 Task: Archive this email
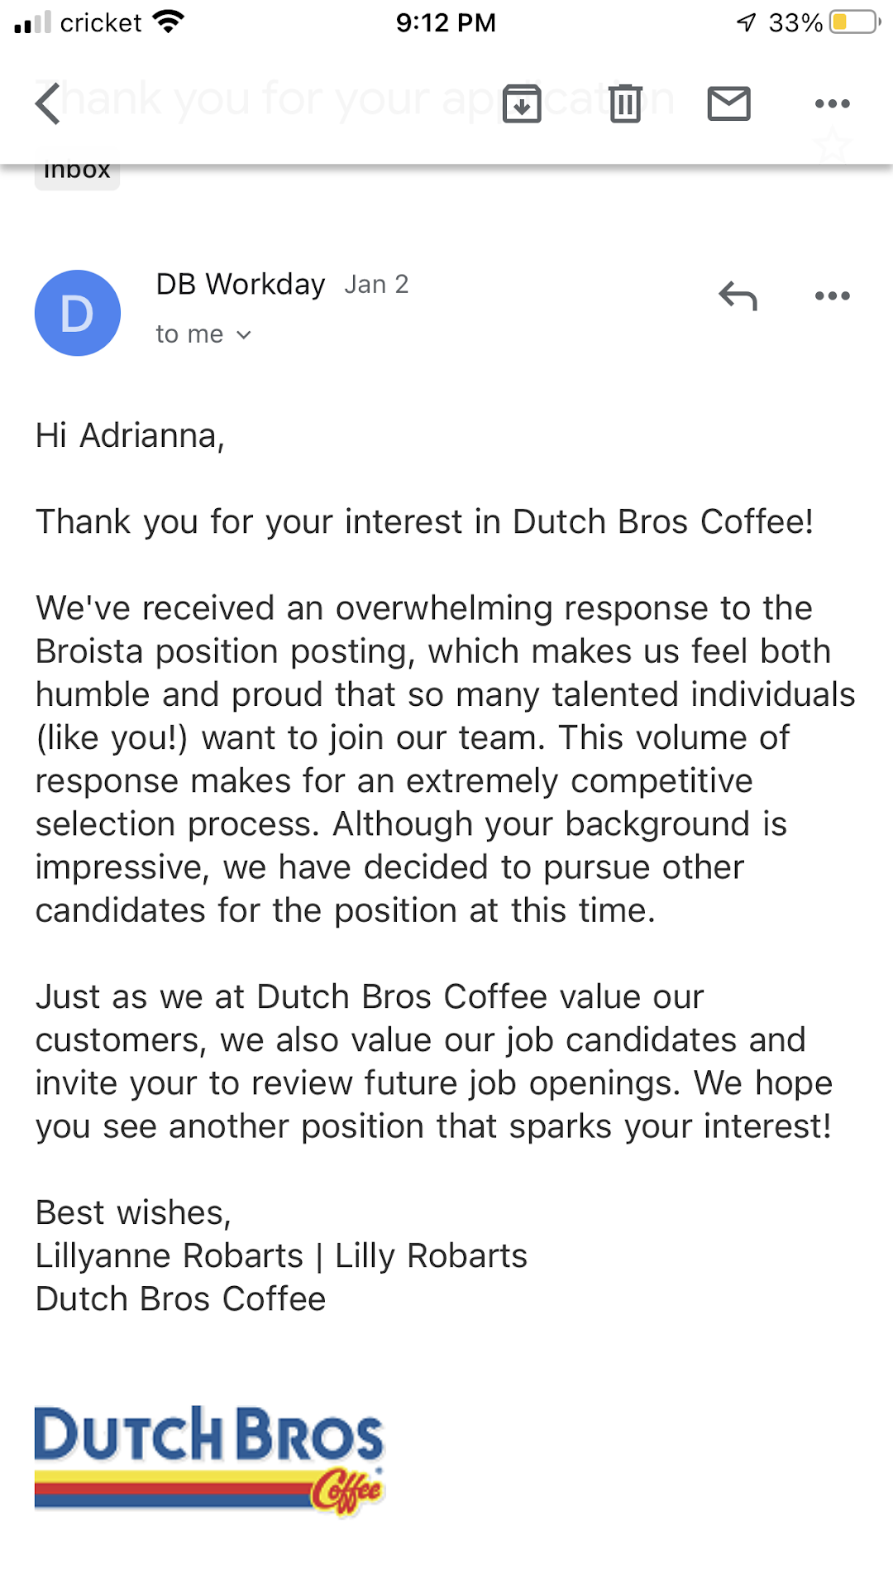tap(522, 103)
